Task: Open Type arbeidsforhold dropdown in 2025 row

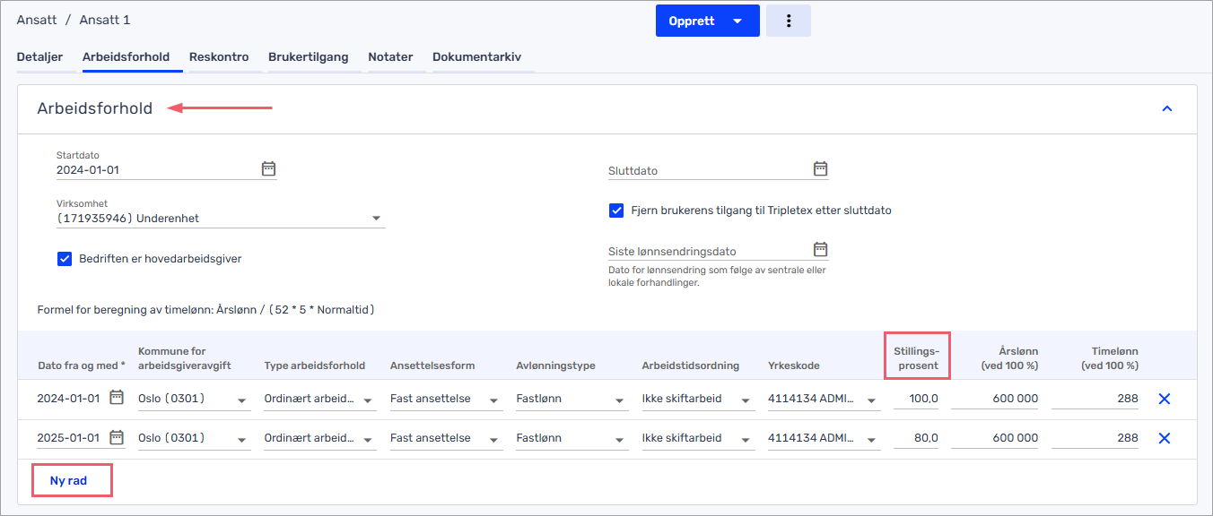Action: point(319,439)
